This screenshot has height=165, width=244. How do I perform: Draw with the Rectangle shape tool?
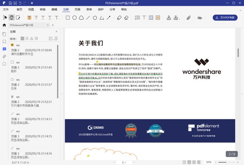[x=68, y=18]
